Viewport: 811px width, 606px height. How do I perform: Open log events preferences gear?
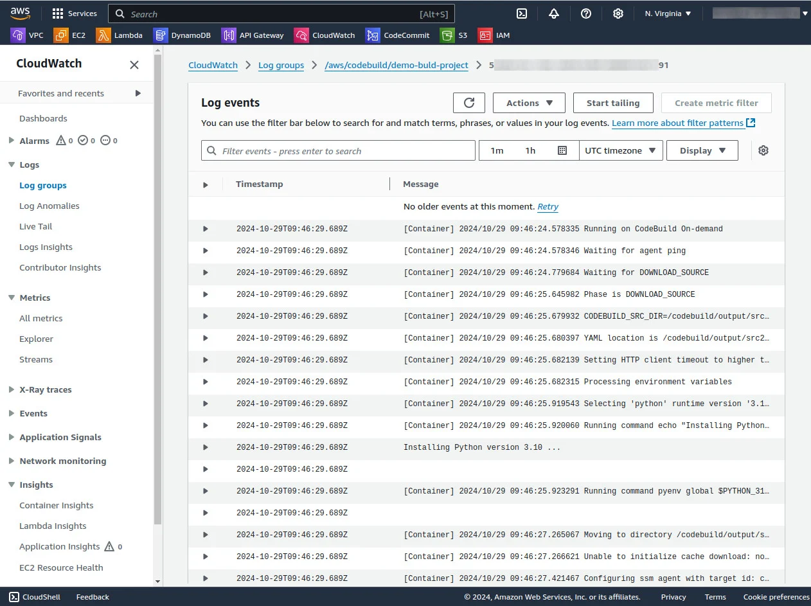coord(763,150)
